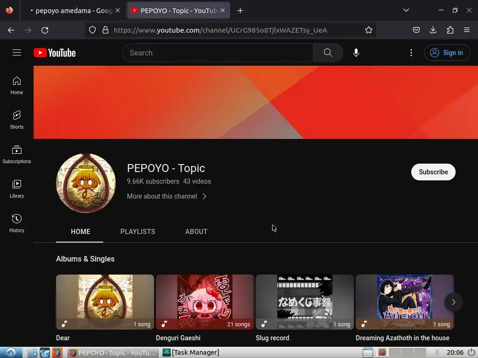This screenshot has height=358, width=478.
Task: Open the taskbar start menu icon
Action: (x=11, y=352)
